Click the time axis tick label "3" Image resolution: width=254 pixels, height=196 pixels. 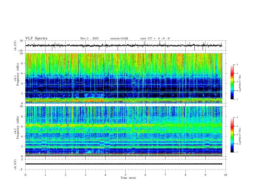point(85,175)
